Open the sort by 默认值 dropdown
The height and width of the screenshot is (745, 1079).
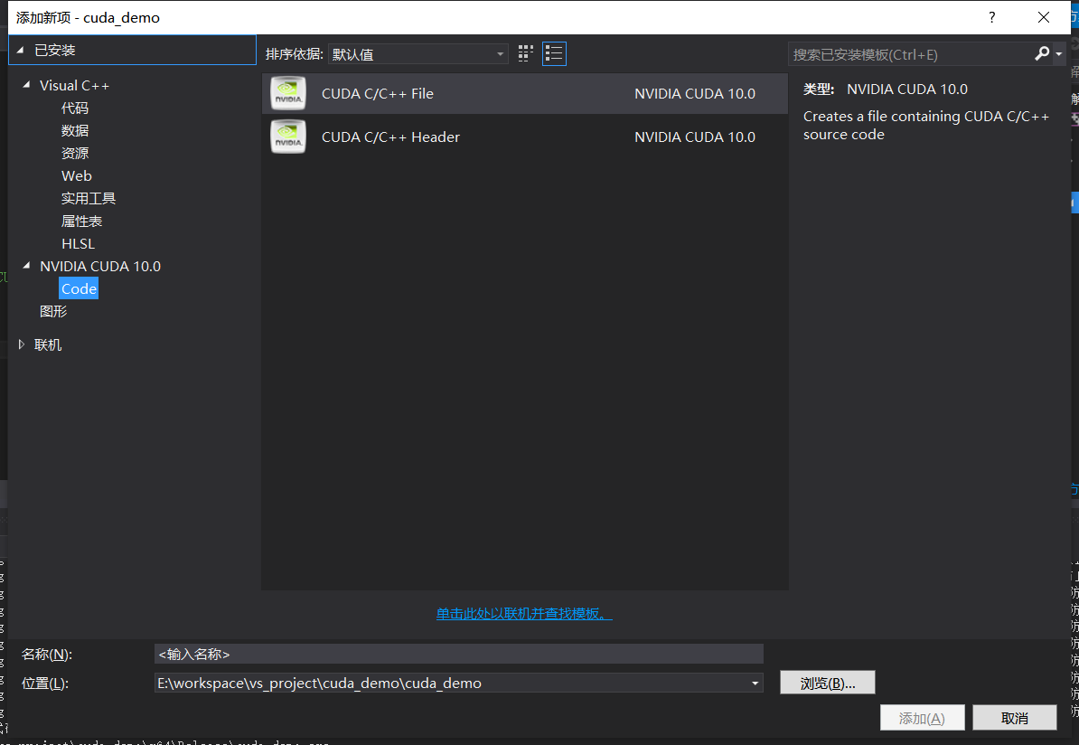click(x=418, y=53)
